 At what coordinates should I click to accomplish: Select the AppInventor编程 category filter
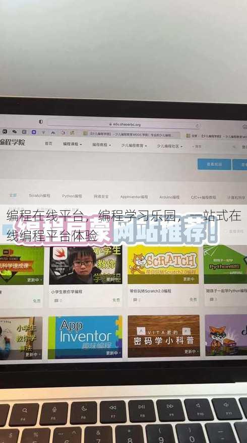[x=134, y=197]
